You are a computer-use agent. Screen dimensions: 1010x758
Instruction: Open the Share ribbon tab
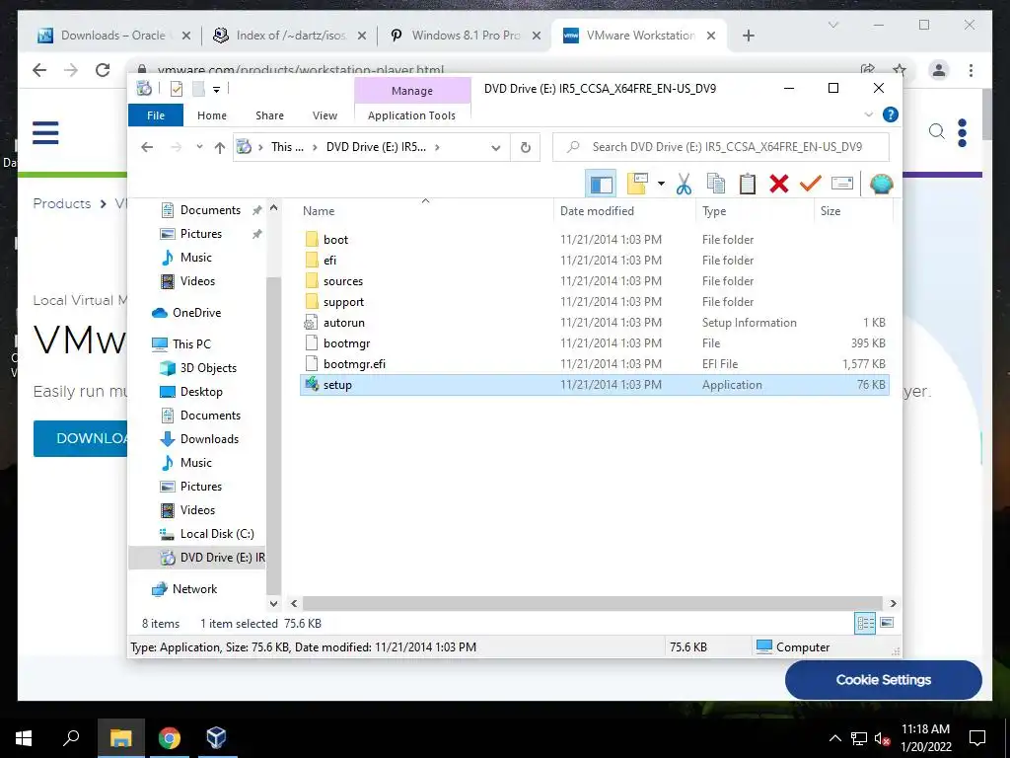pyautogui.click(x=269, y=115)
